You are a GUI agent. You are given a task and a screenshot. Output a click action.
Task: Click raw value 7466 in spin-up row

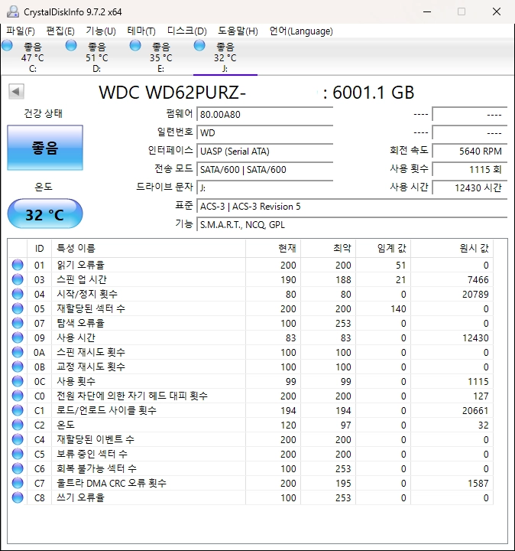(x=478, y=280)
